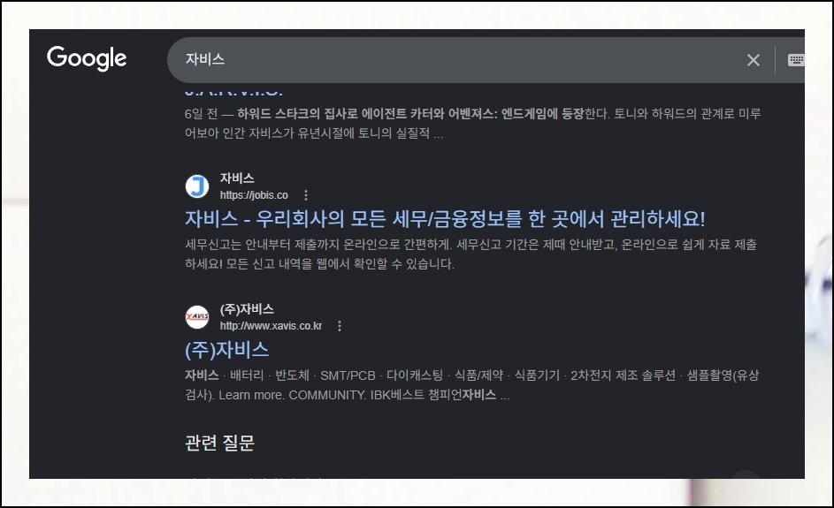
Task: Open the (주)자비스 result title link
Action: click(x=226, y=350)
